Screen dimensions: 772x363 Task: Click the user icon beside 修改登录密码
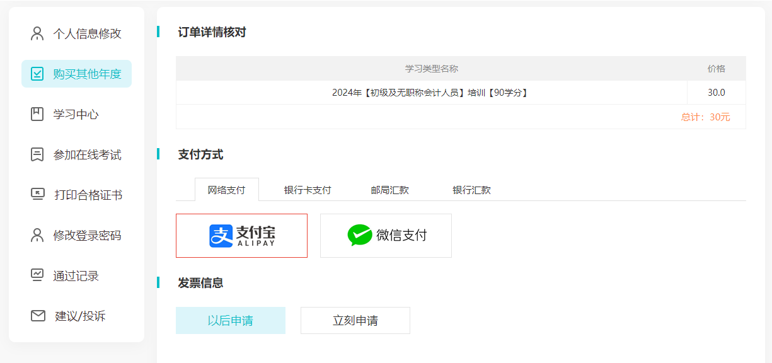[37, 235]
